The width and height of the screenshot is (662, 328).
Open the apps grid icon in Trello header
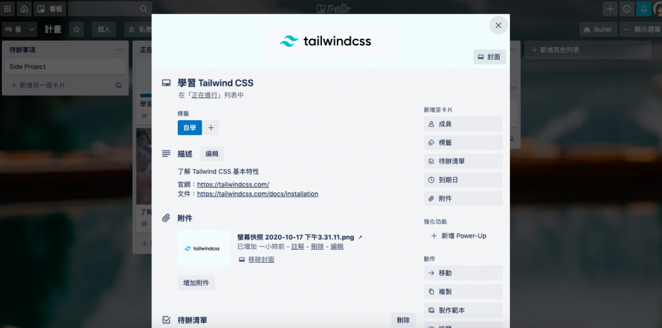8,8
